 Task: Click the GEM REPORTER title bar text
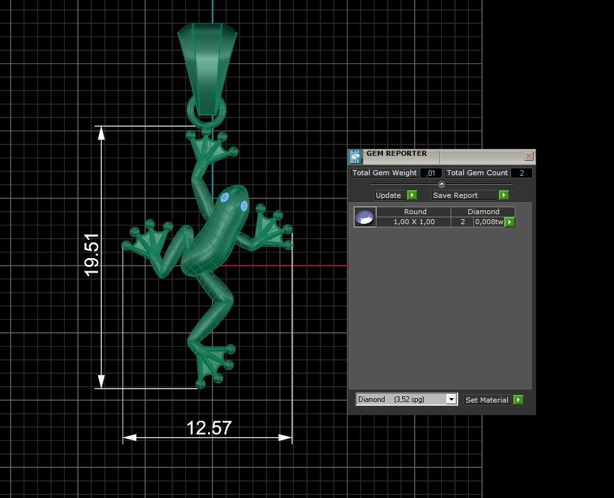tap(397, 153)
